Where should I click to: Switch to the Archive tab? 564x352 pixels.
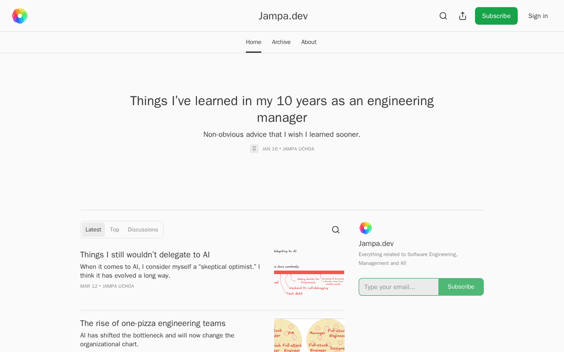tap(281, 42)
